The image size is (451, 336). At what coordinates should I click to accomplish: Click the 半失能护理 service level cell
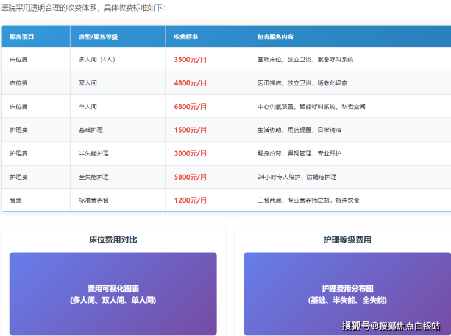click(94, 153)
